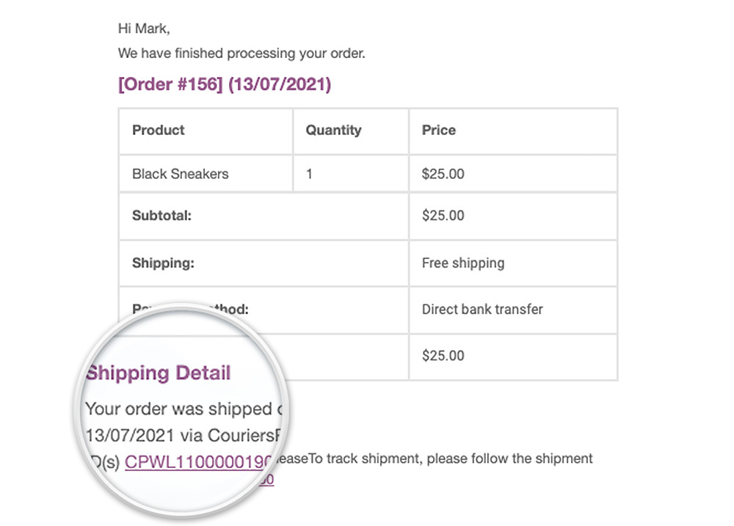Click the Hi Mark greeting

click(144, 29)
